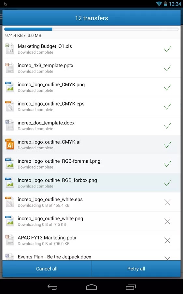
Task: Tap the battery status bar icon
Action: point(165,4)
